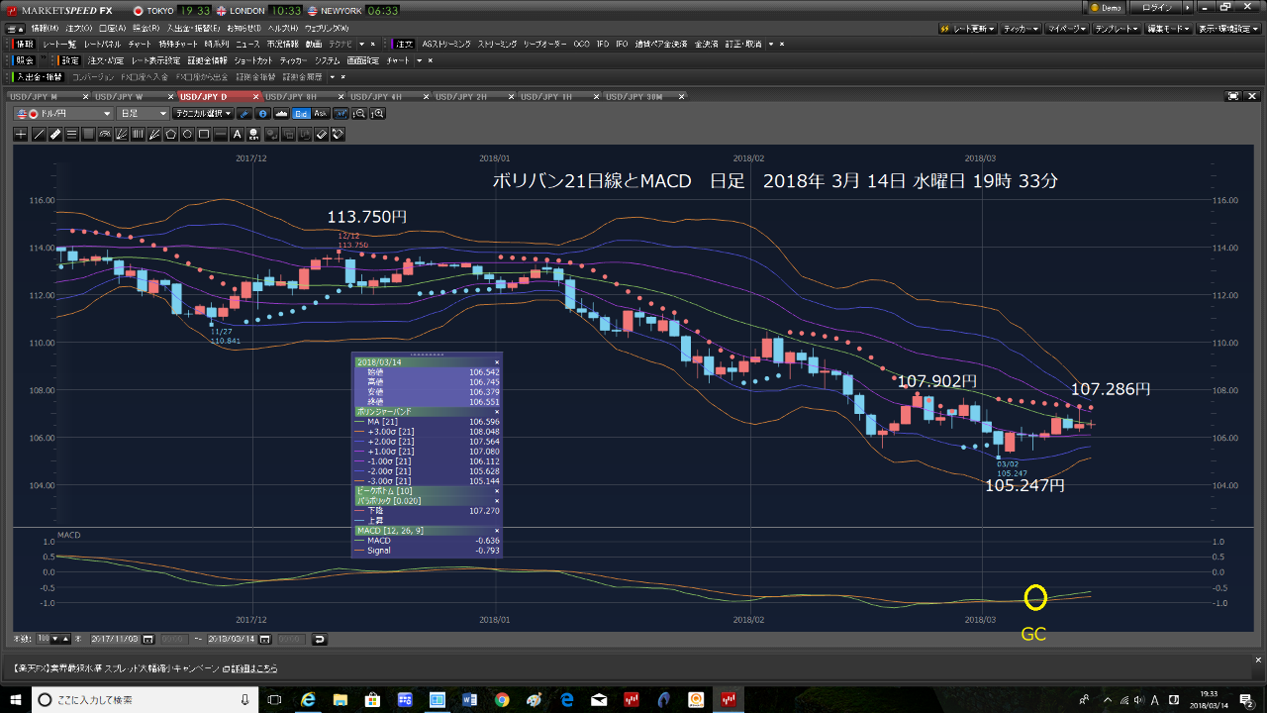Switch to the USD/JPY 1H chart tab
1267x713 pixels.
tap(545, 96)
